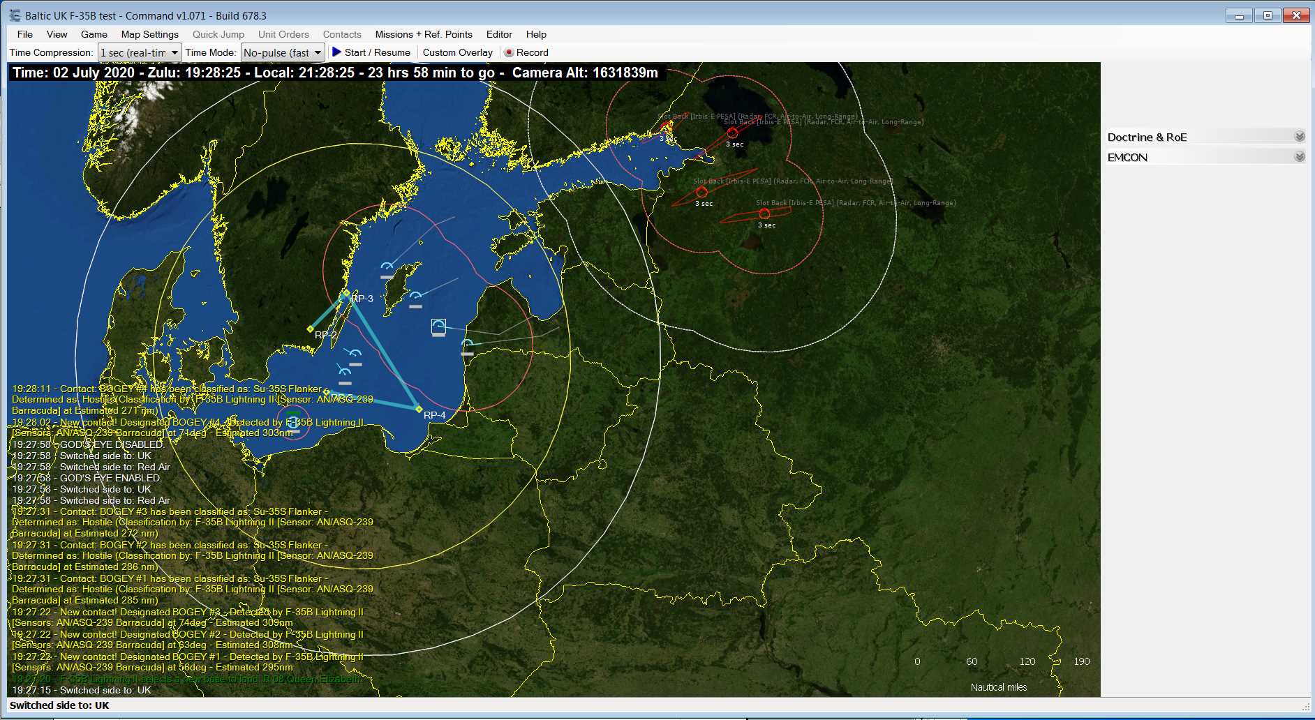Click the 'New contact! Designated BOGEY #3' log entry
The image size is (1315, 720).
(x=188, y=617)
